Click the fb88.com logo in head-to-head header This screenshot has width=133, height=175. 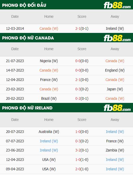click(x=117, y=5)
